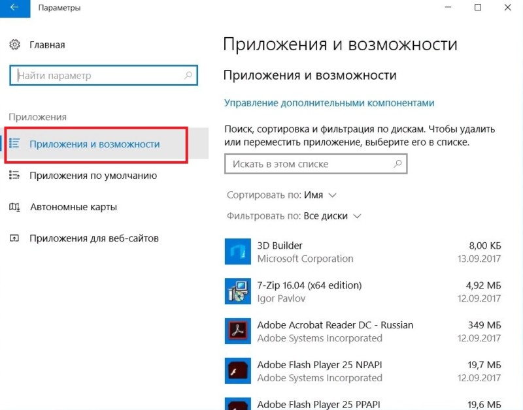523x410 pixels.
Task: Select the 7-Zip 16.04 (x64 edition) entry
Action: coord(309,285)
